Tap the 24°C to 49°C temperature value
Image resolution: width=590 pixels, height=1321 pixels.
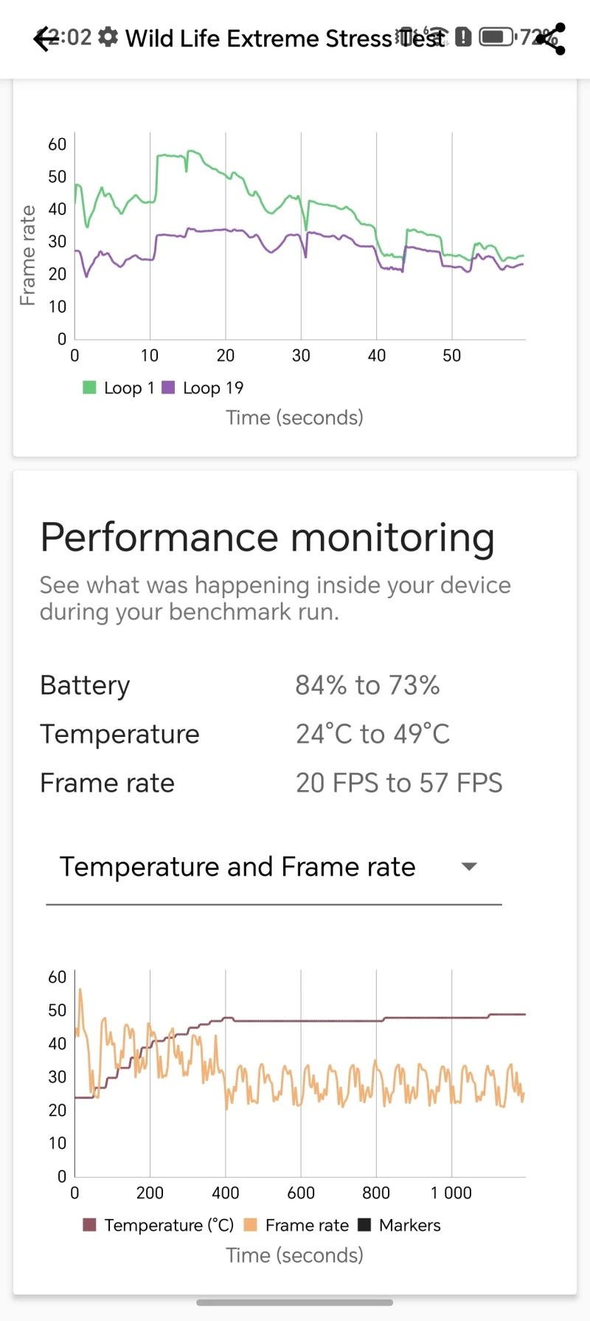point(372,734)
